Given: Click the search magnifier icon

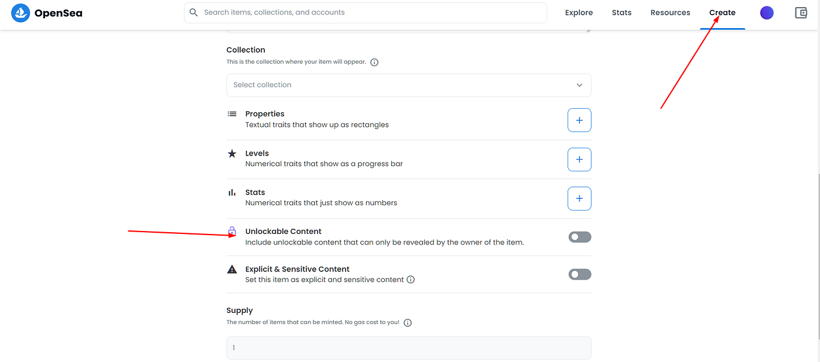Looking at the screenshot, I should tap(194, 12).
